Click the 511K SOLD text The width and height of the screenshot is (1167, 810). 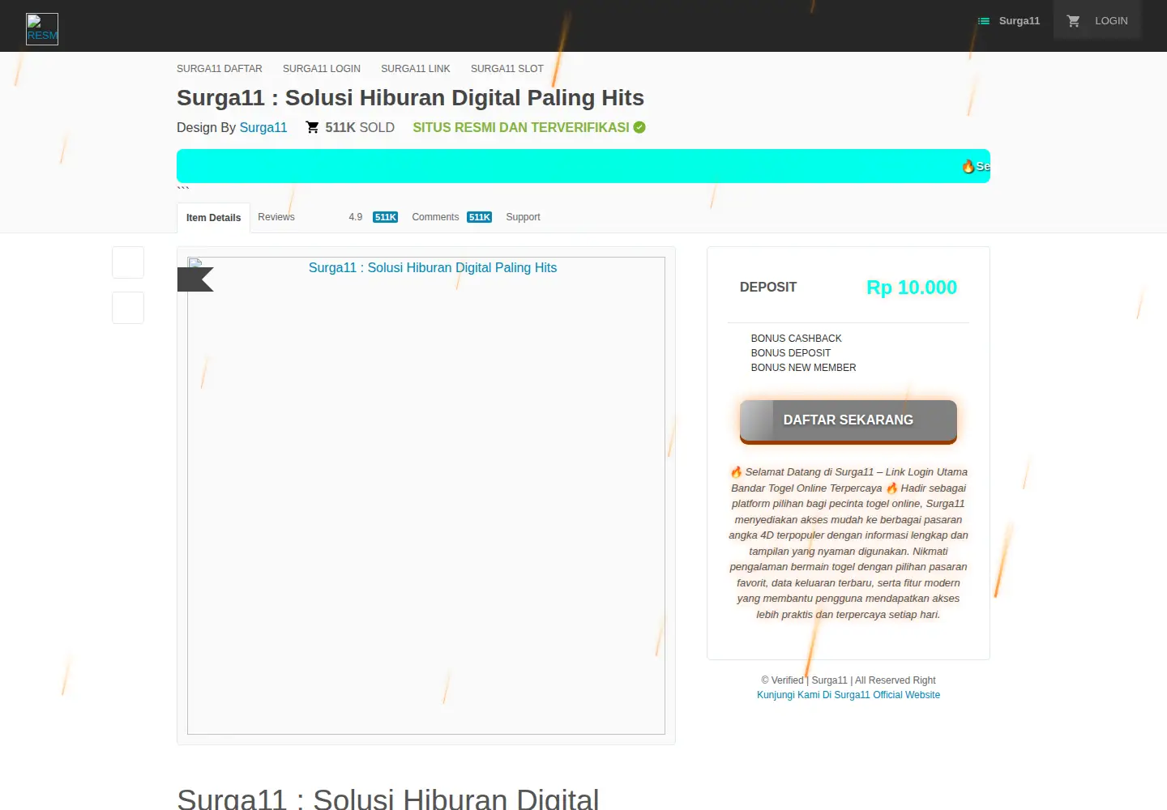[x=360, y=127]
